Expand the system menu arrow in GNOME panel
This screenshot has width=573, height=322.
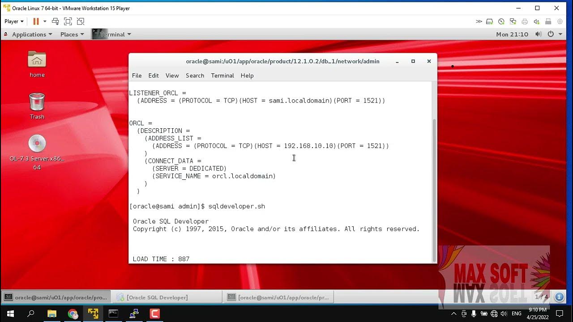tap(560, 34)
